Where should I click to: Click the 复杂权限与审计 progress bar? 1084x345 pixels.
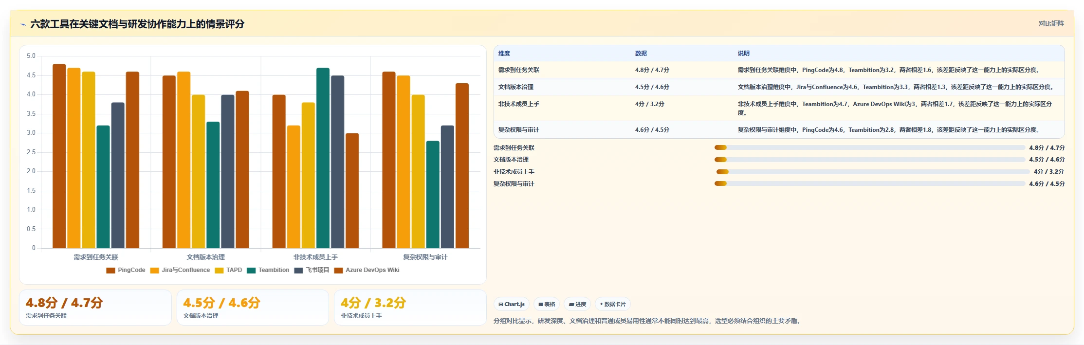870,183
